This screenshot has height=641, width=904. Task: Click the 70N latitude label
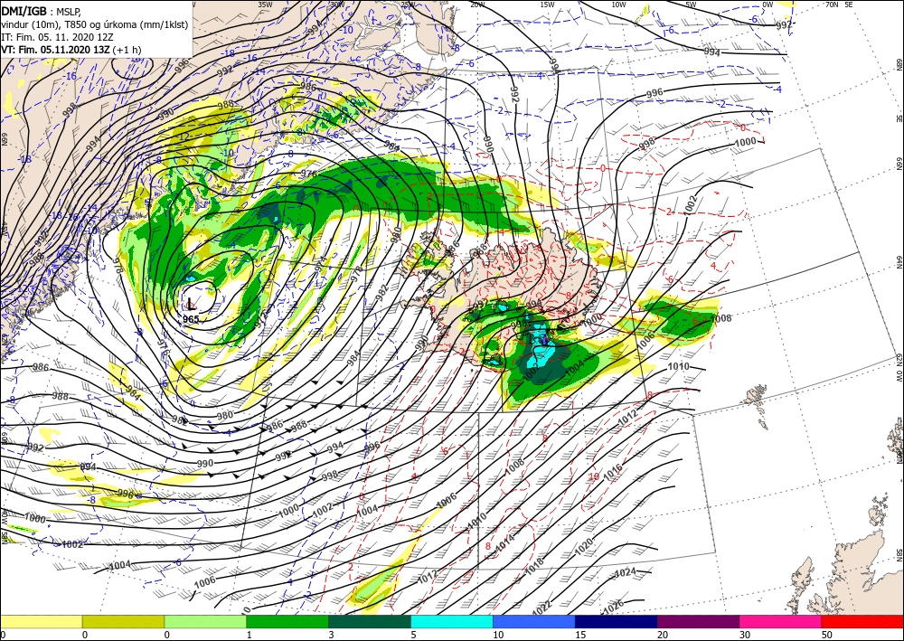coord(832,4)
